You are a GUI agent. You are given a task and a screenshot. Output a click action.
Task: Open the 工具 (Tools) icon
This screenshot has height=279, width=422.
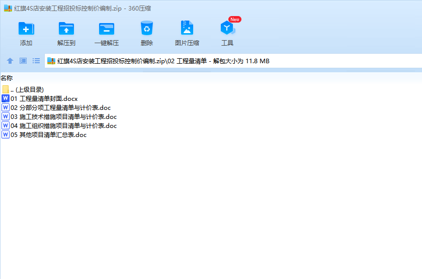click(x=227, y=28)
